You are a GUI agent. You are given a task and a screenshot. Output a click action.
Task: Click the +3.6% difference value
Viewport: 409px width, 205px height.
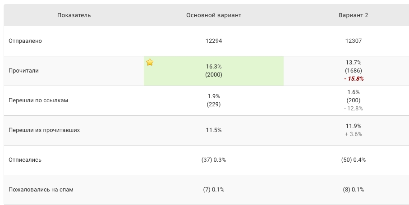pos(354,134)
